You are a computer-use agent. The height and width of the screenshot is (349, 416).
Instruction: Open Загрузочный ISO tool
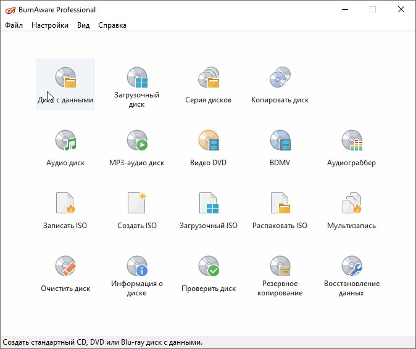point(208,210)
